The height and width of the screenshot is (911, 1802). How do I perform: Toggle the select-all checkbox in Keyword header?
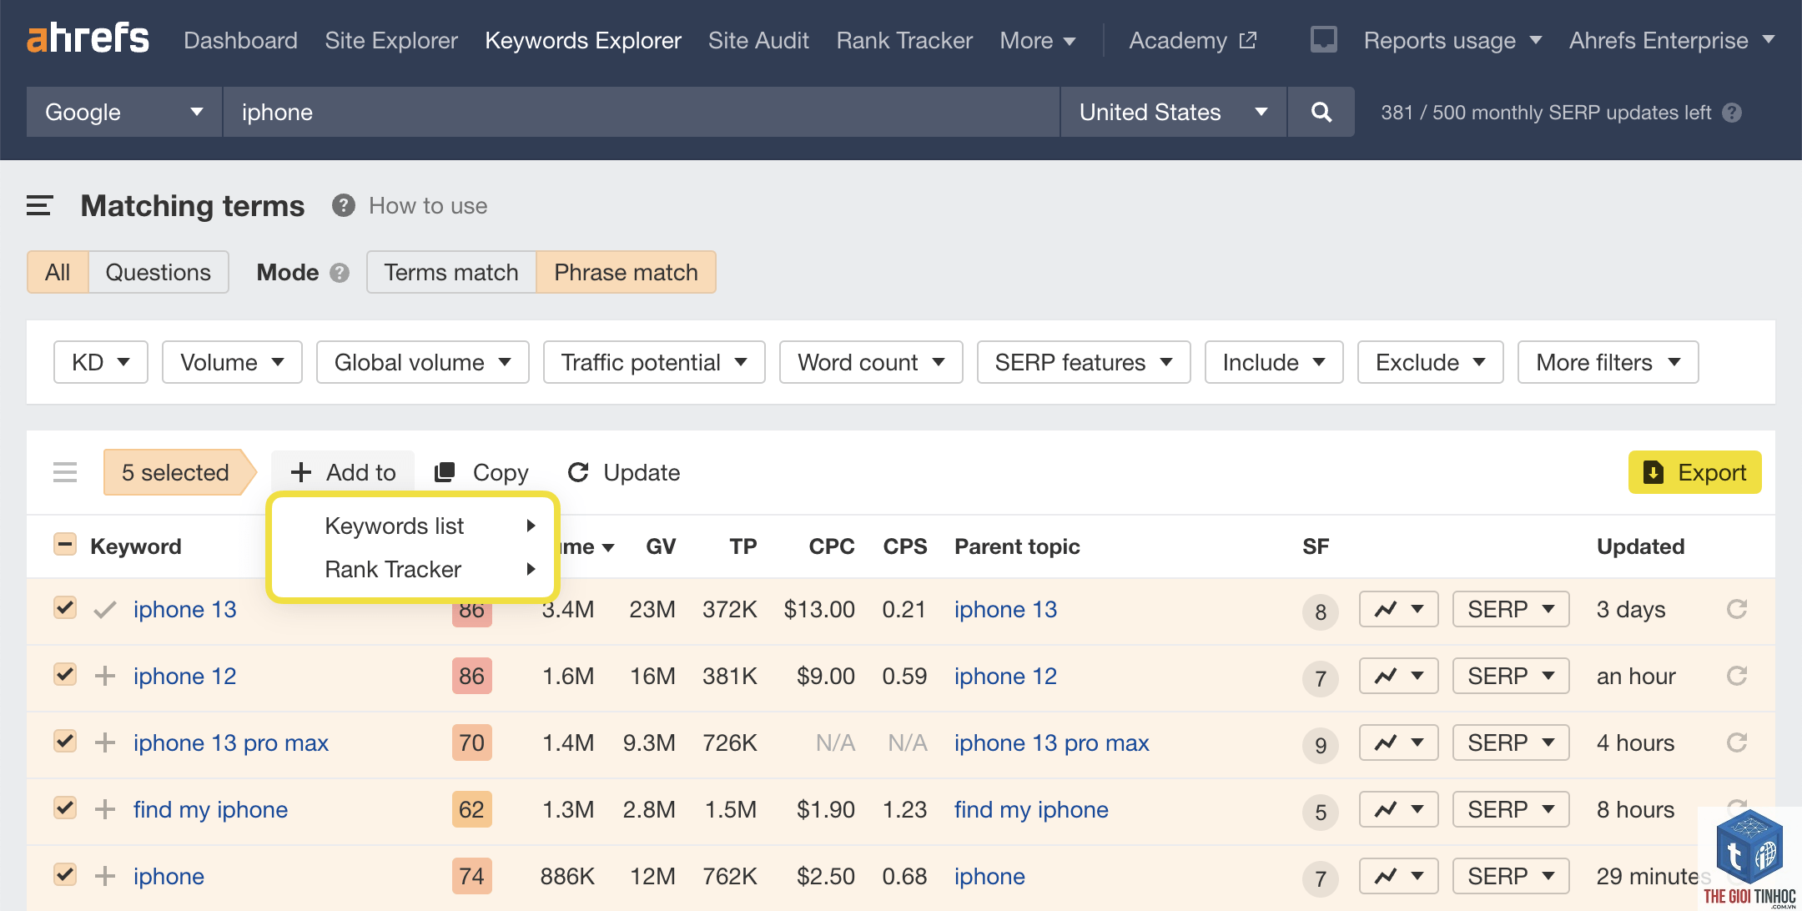65,545
